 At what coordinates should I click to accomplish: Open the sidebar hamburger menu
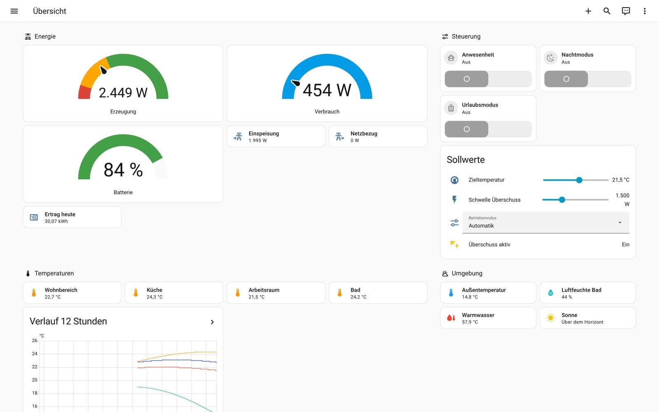coord(14,11)
